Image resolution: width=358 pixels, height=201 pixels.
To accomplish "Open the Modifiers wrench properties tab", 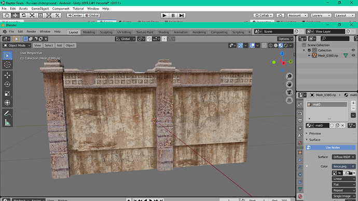I will (300, 160).
